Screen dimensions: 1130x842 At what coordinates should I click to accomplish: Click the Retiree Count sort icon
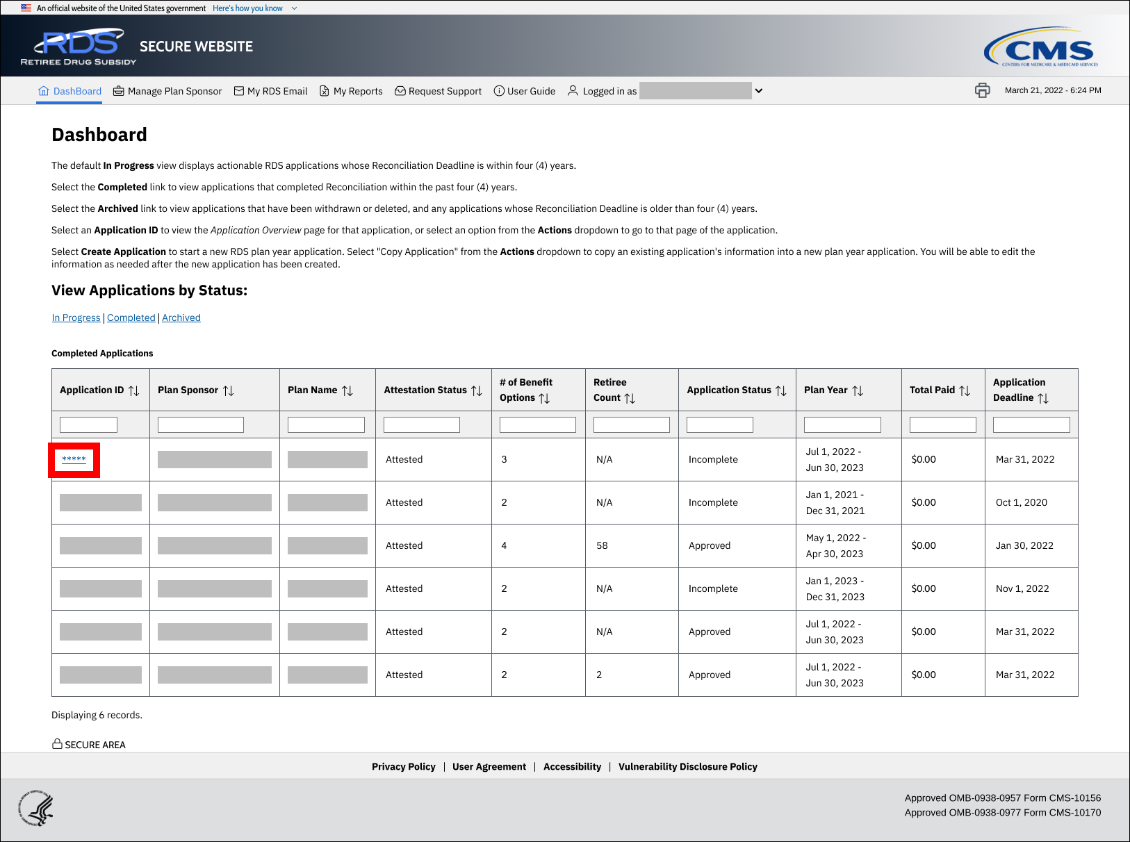click(x=630, y=399)
